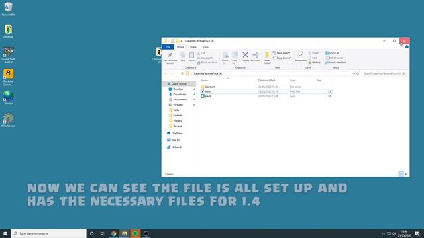Click the Rename ribbon icon
The height and width of the screenshot is (238, 424).
pos(255,57)
